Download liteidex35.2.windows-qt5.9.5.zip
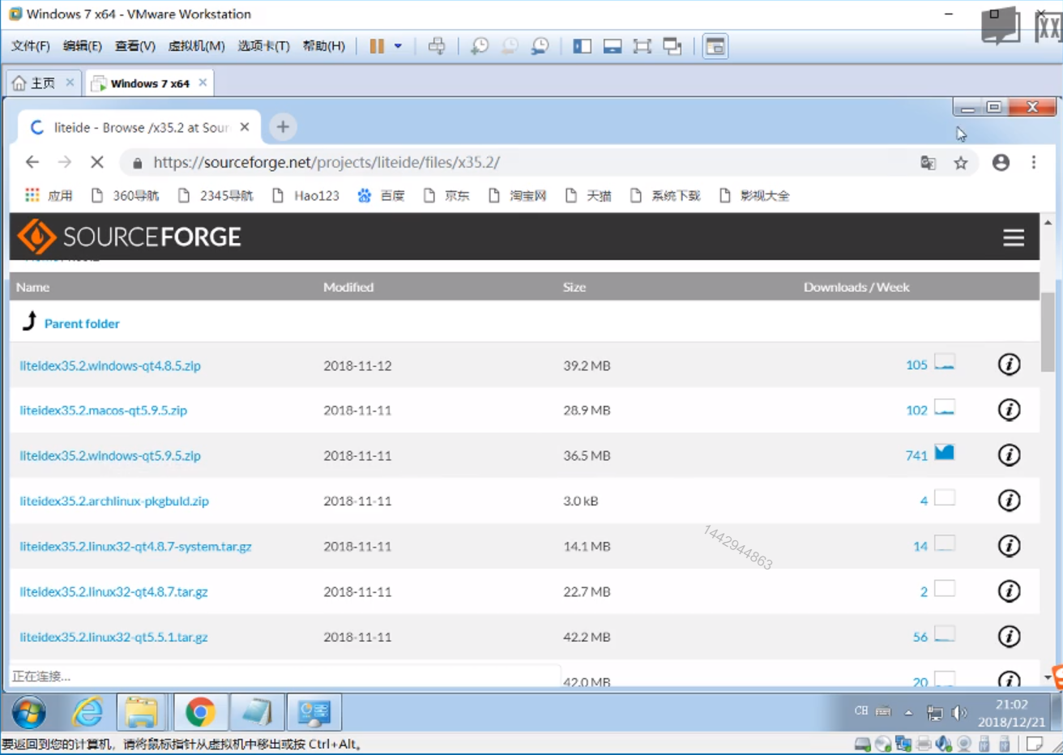This screenshot has height=755, width=1063. tap(110, 456)
